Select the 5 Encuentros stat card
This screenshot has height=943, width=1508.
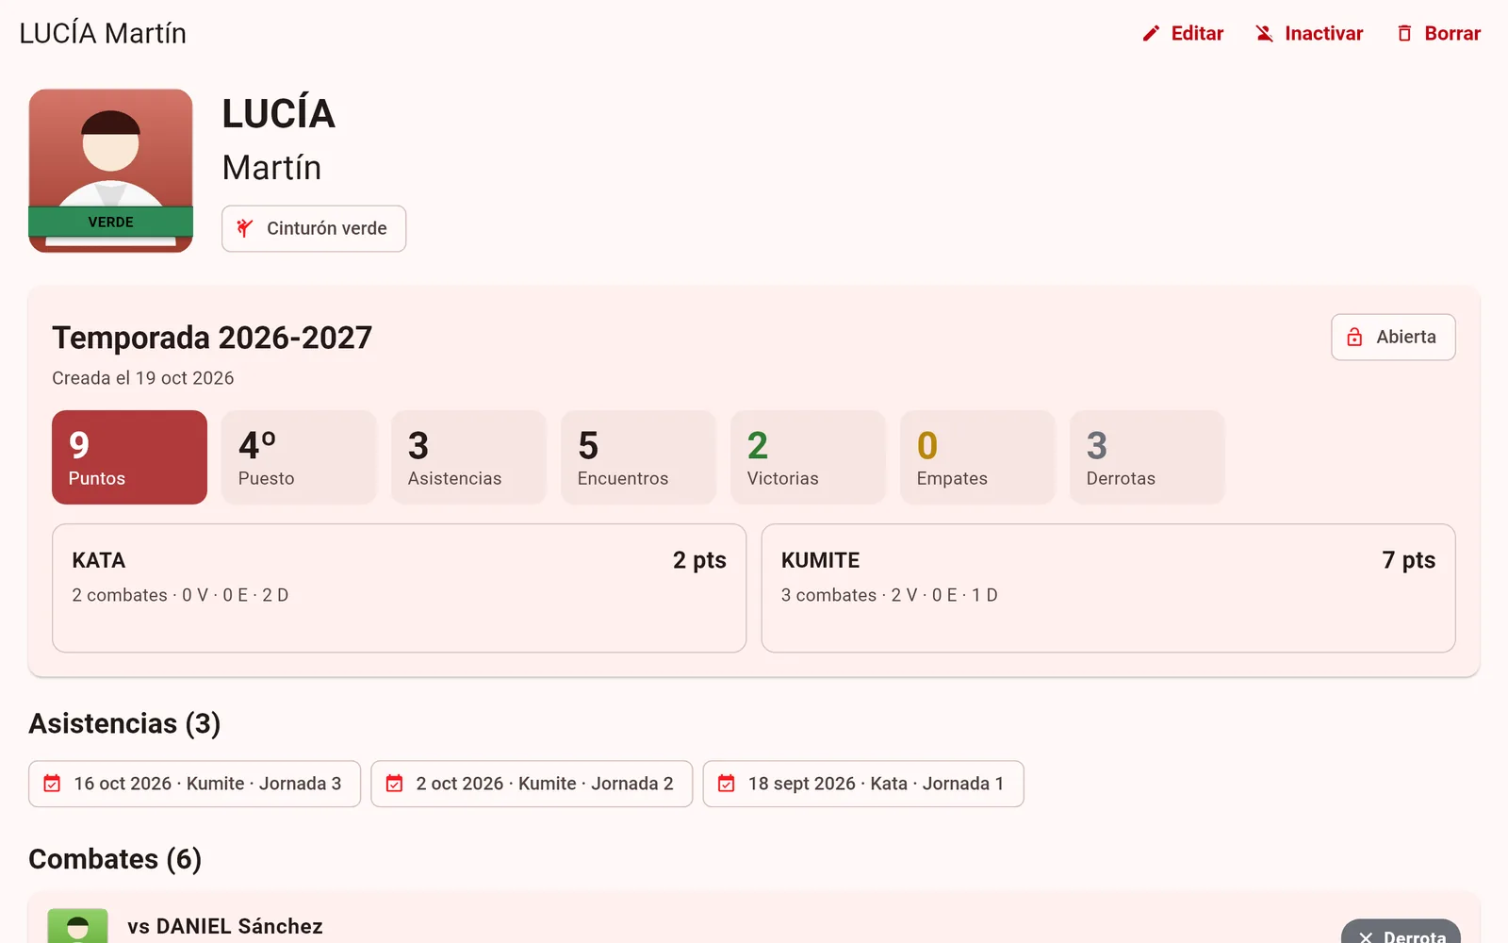(x=638, y=457)
